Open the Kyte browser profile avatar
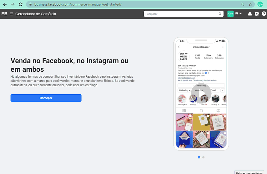 (260, 4)
